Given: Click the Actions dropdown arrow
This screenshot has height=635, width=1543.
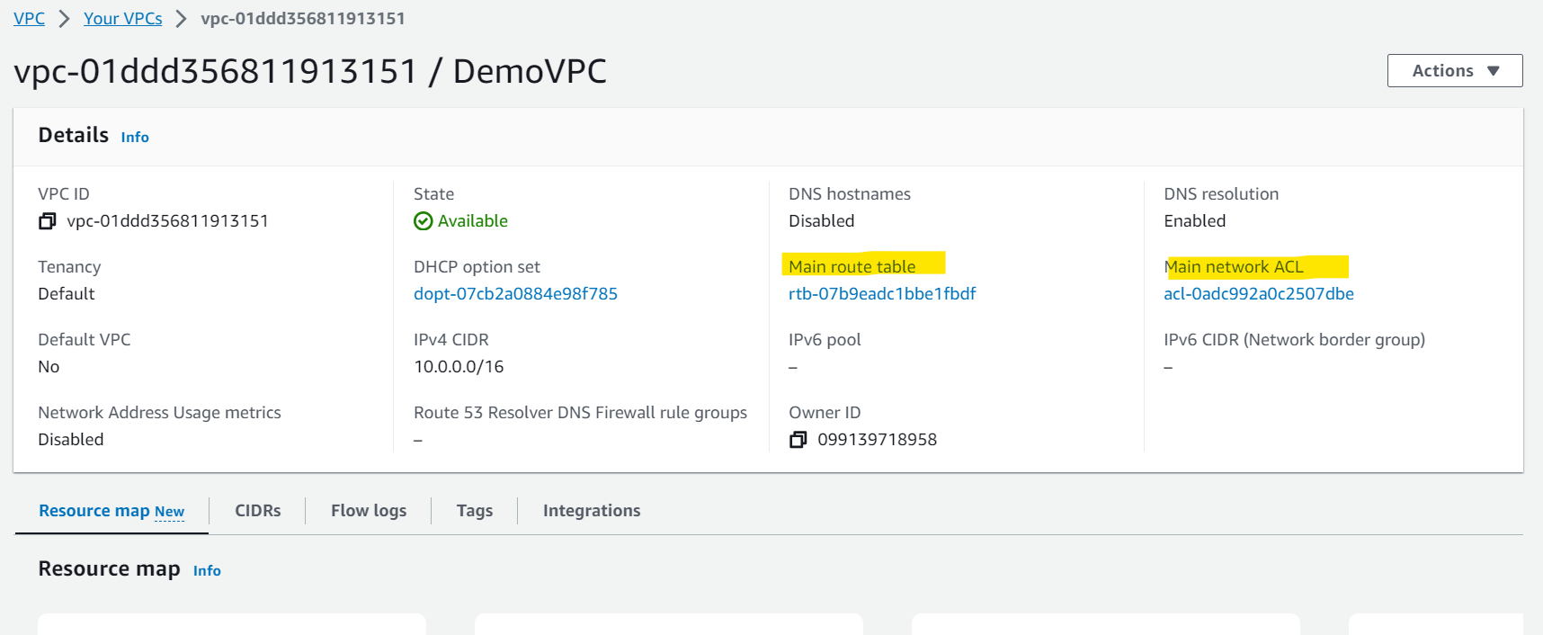Looking at the screenshot, I should coord(1494,71).
